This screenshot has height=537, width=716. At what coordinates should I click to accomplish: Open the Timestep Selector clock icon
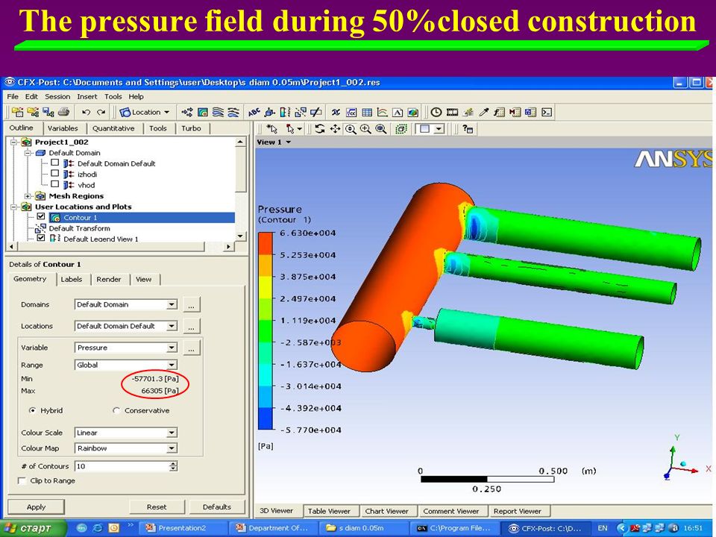pos(436,112)
